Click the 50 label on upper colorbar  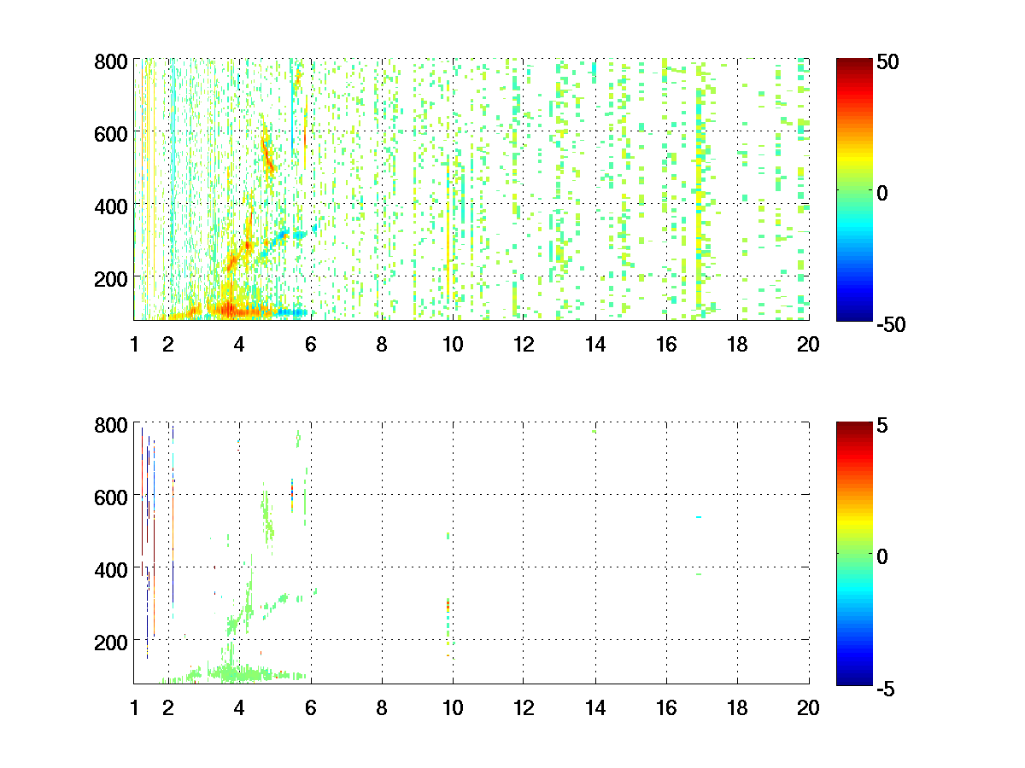(887, 62)
